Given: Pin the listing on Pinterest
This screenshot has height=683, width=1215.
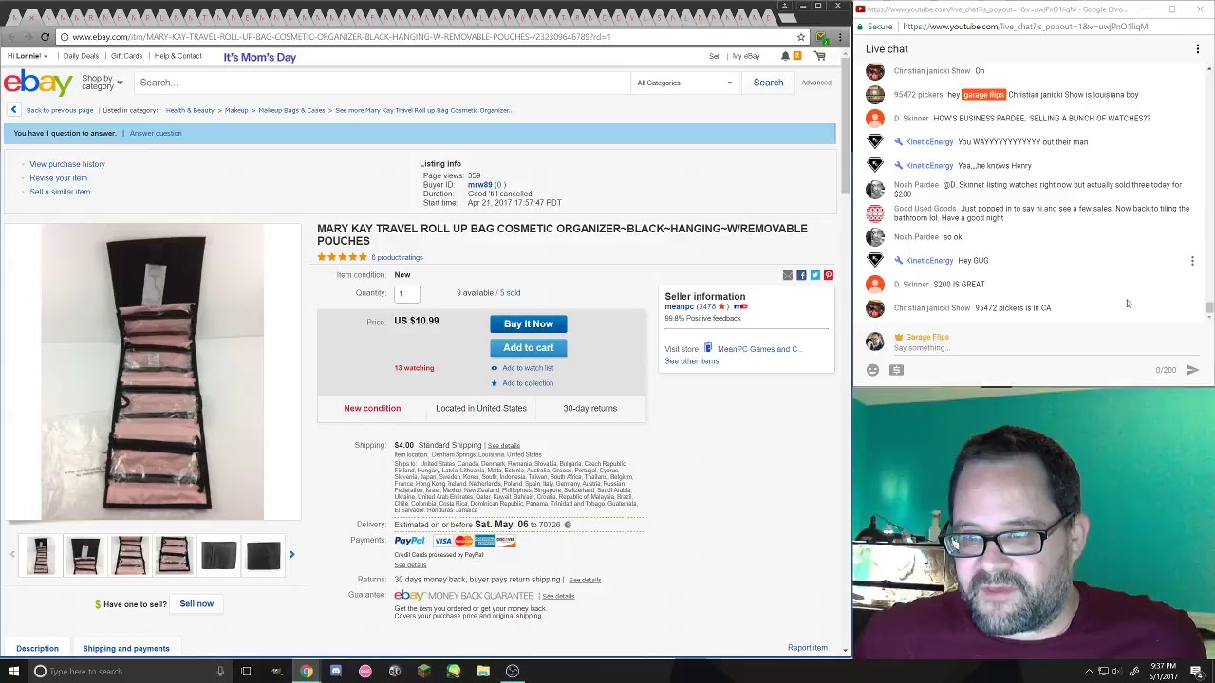Looking at the screenshot, I should click(x=828, y=275).
